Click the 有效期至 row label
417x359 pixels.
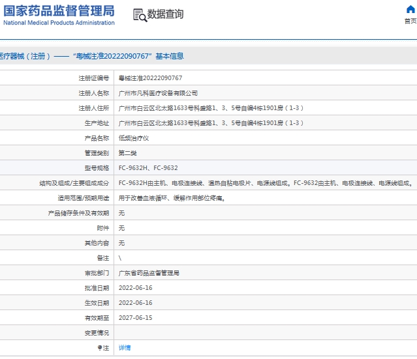97,318
